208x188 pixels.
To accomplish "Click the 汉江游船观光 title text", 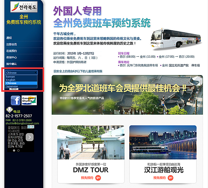I will pyautogui.click(x=164, y=170).
